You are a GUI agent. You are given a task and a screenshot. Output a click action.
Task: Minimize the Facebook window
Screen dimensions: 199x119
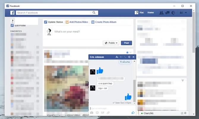click(x=174, y=6)
